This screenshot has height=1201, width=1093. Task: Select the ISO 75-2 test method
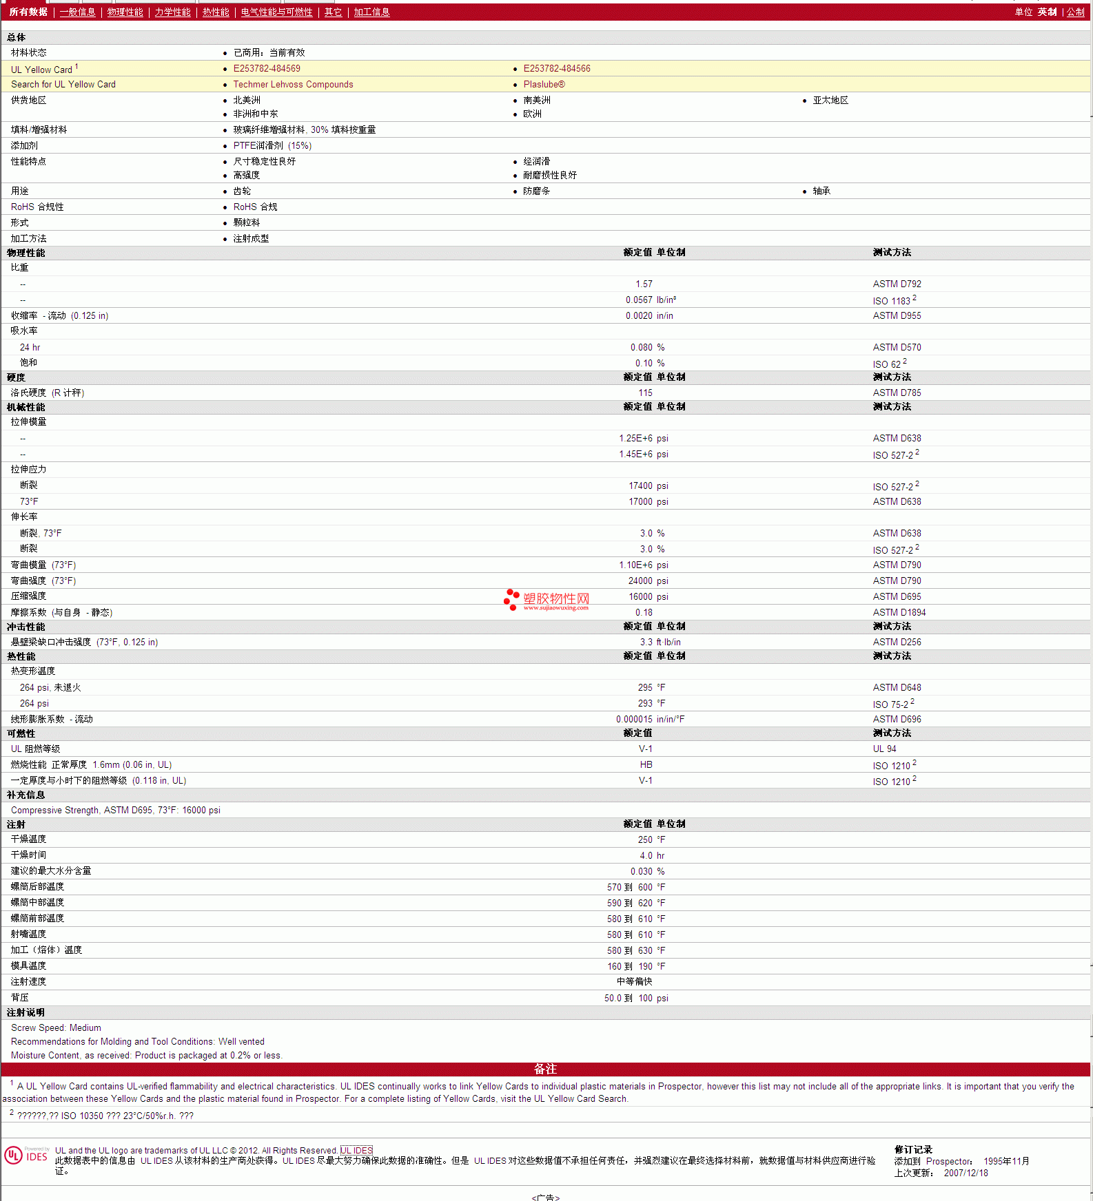893,704
